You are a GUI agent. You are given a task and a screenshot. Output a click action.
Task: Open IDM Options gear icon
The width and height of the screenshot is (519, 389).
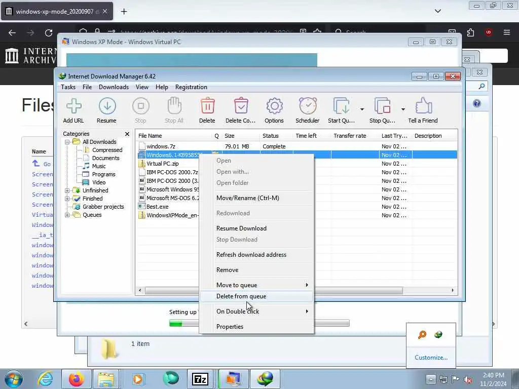(274, 106)
